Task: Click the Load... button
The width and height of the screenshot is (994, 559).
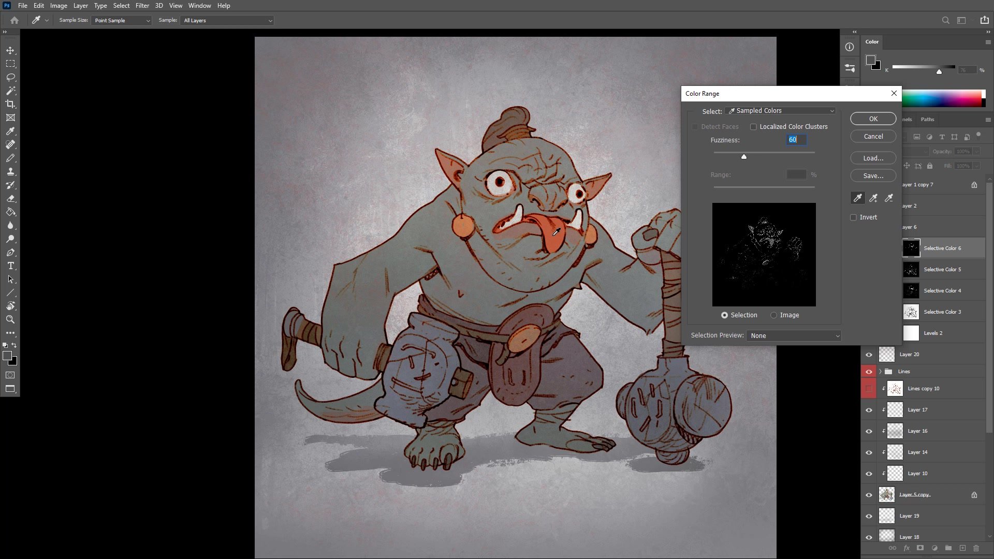Action: coord(873,158)
